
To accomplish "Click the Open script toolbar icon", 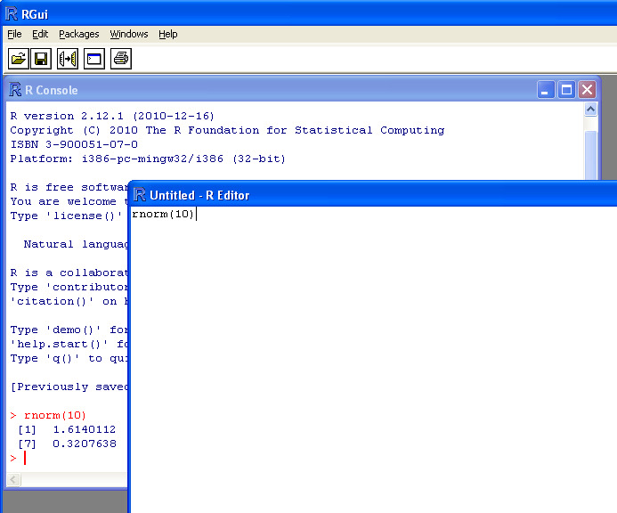I will [x=18, y=59].
